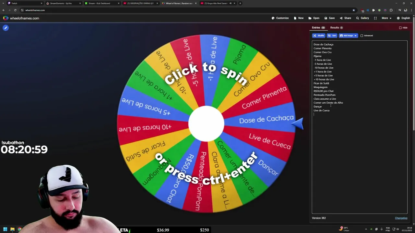Open the Windows Start menu
The image size is (415, 233).
(5, 229)
